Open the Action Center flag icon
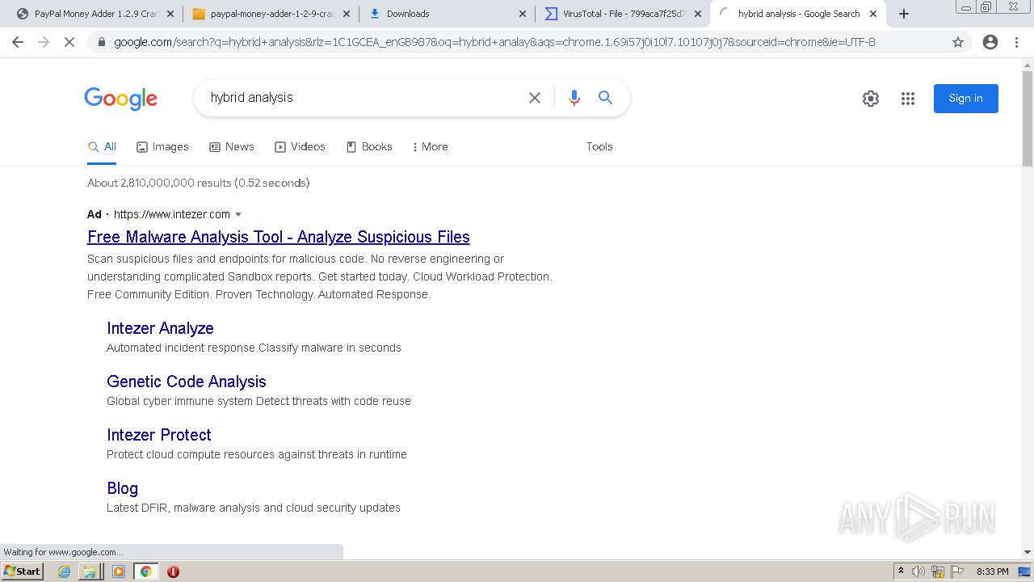The height and width of the screenshot is (582, 1034). 957,571
